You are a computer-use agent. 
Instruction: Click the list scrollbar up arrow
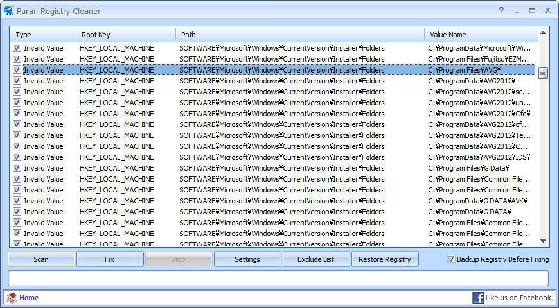tap(543, 33)
